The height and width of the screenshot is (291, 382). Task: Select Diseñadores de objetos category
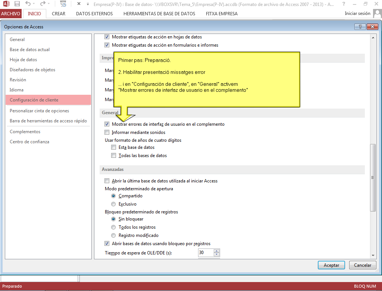pyautogui.click(x=48, y=70)
